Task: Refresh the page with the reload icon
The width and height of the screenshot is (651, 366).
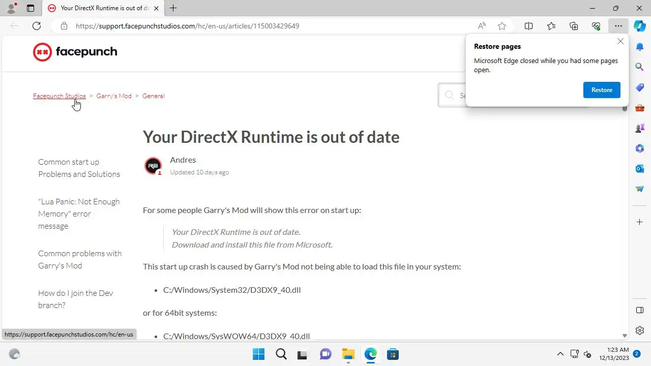Action: (x=37, y=26)
